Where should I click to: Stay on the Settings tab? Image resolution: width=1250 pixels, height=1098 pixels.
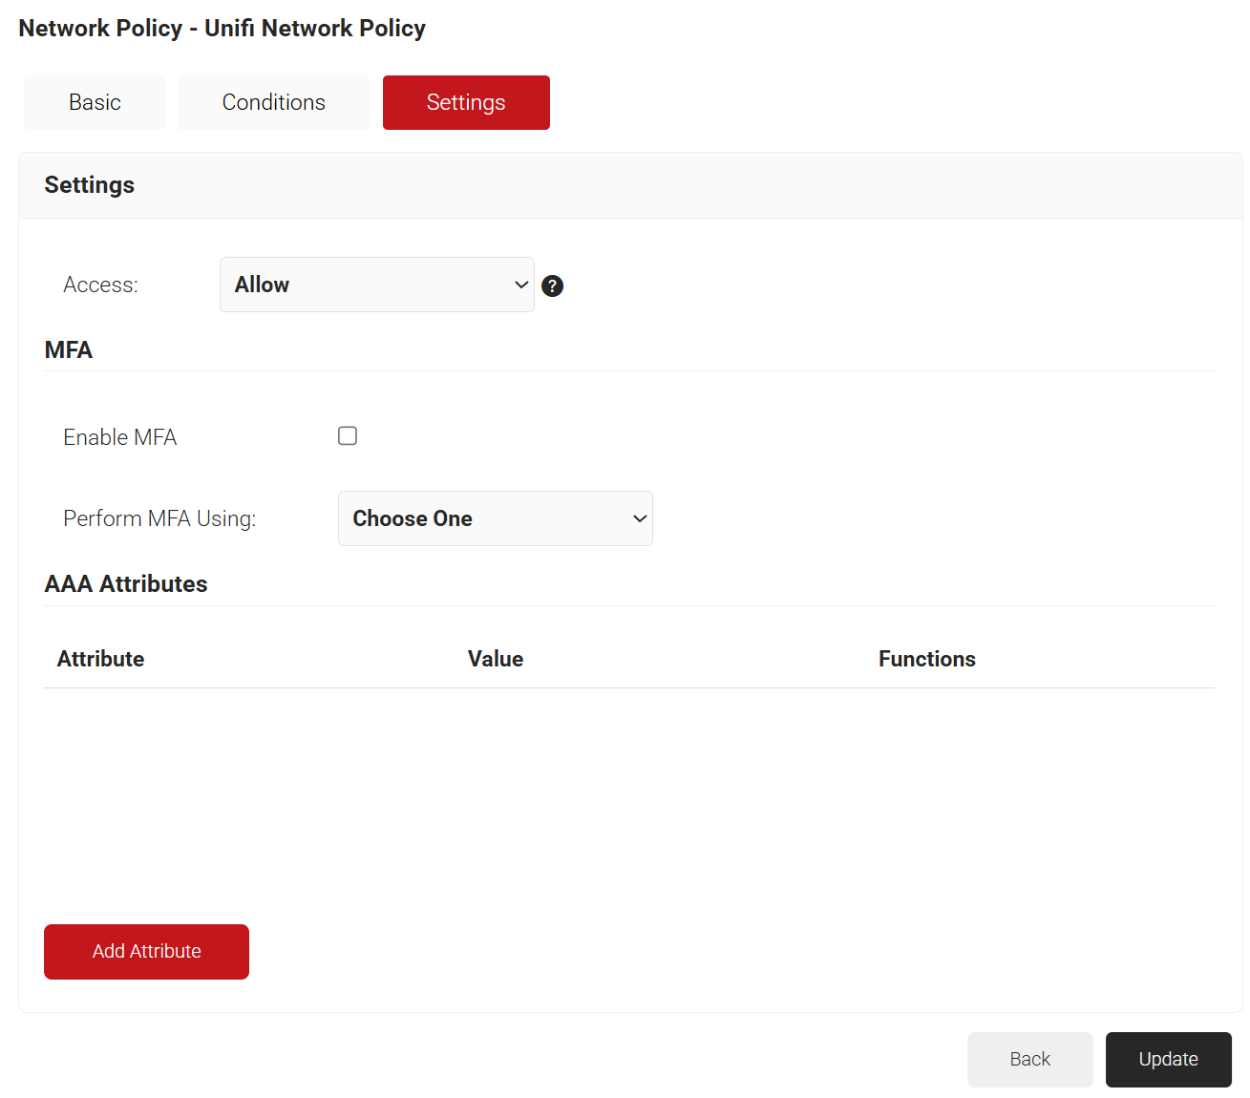pyautogui.click(x=466, y=102)
